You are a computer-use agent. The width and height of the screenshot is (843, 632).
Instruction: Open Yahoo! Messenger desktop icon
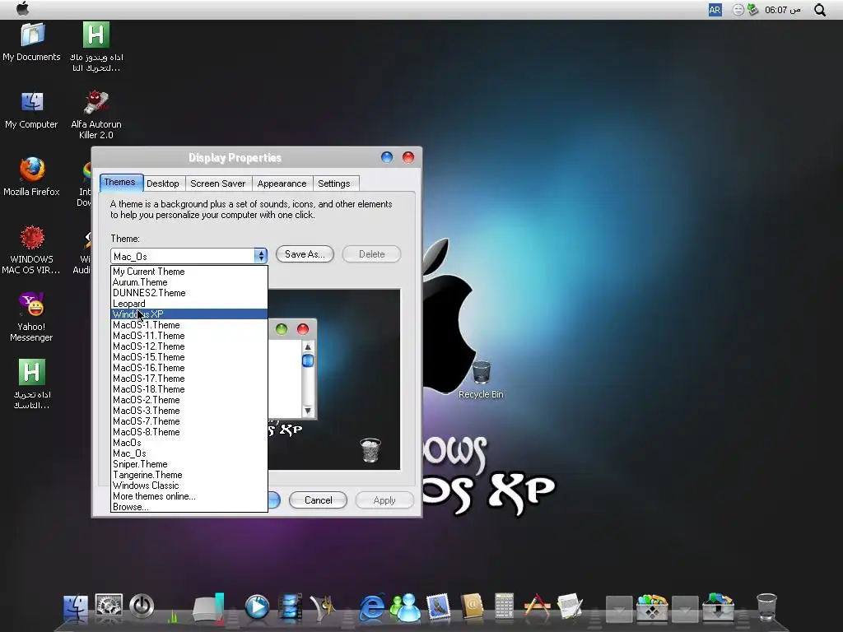click(32, 317)
